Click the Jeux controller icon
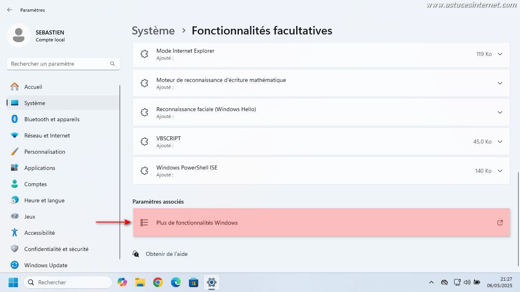The image size is (520, 292). (x=15, y=217)
